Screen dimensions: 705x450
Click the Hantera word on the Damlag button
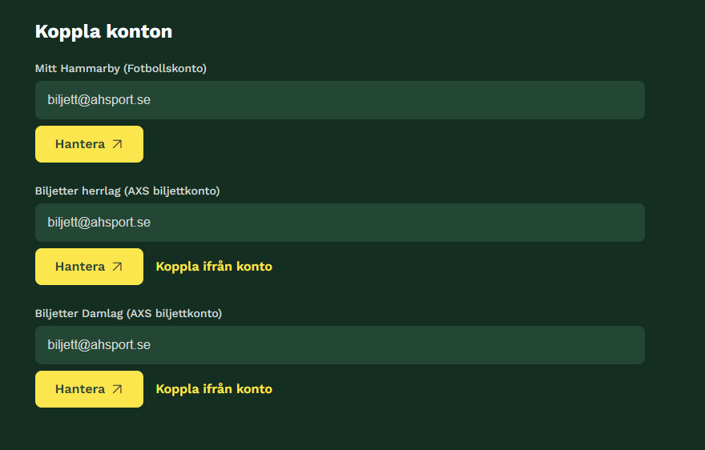click(80, 389)
